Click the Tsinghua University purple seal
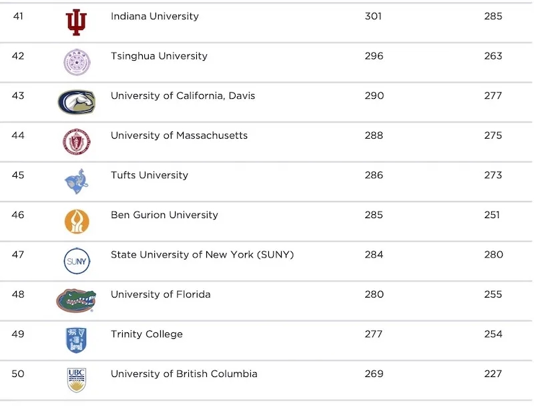534x409 pixels. (77, 62)
